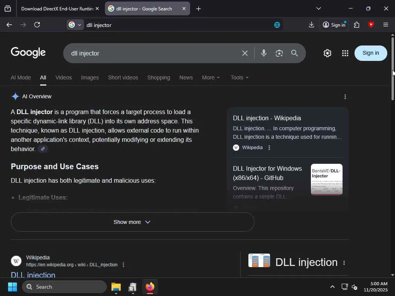
Task: Expand the Tools search options
Action: 239,77
